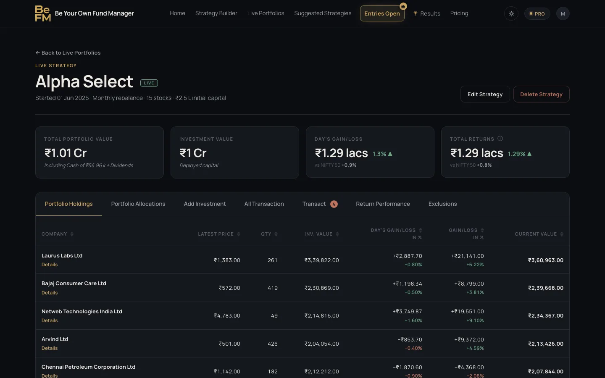This screenshot has height=378, width=605.
Task: Click the Day's Gain/Loss card
Action: pyautogui.click(x=370, y=152)
